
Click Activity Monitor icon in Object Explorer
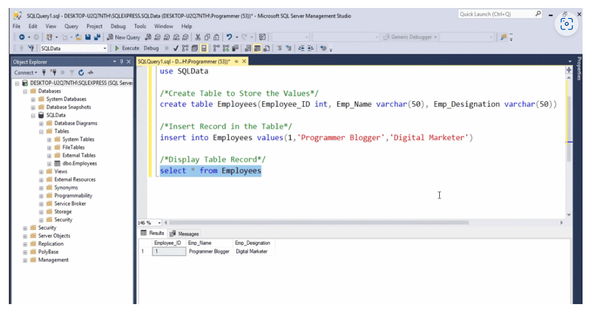[x=91, y=73]
